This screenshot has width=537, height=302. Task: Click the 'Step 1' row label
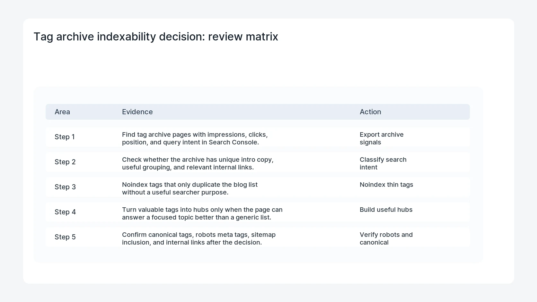coord(65,137)
